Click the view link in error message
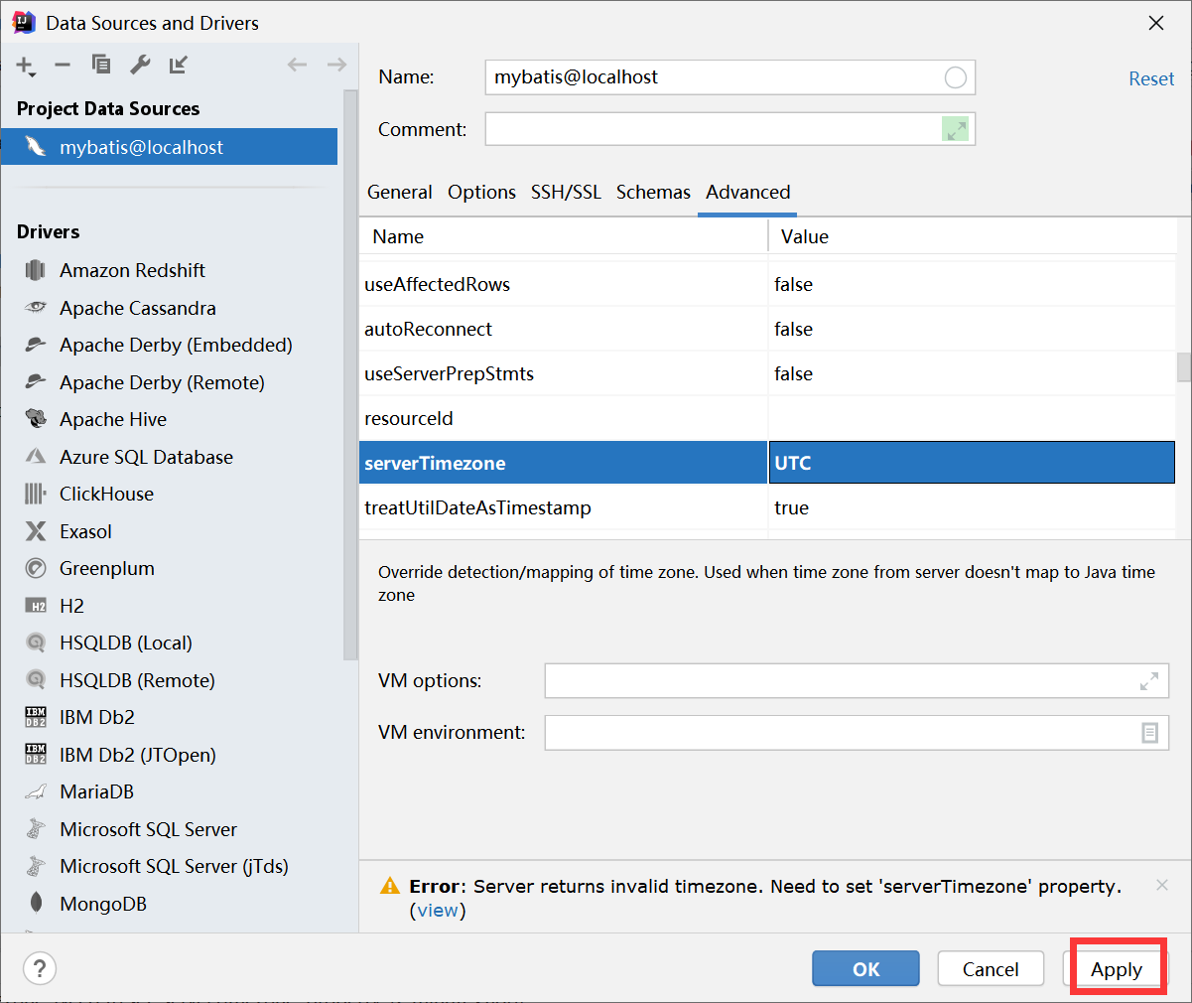The height and width of the screenshot is (1003, 1192). pyautogui.click(x=438, y=911)
